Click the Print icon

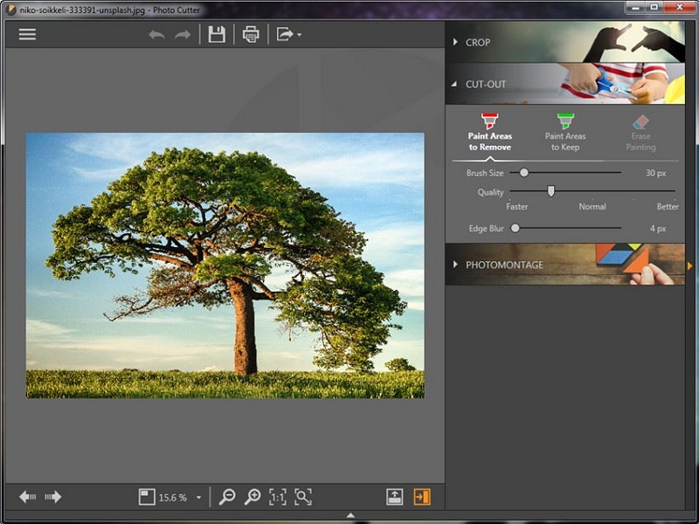click(251, 34)
